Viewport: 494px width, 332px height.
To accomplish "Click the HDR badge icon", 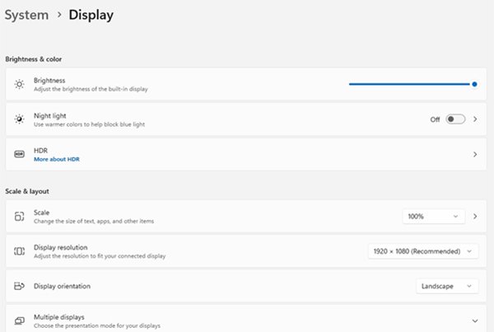I will [20, 154].
